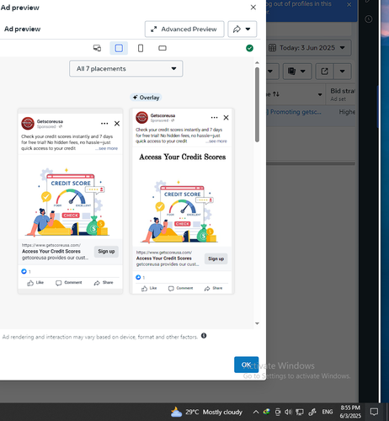Click the volume icon in system tray

[288, 412]
